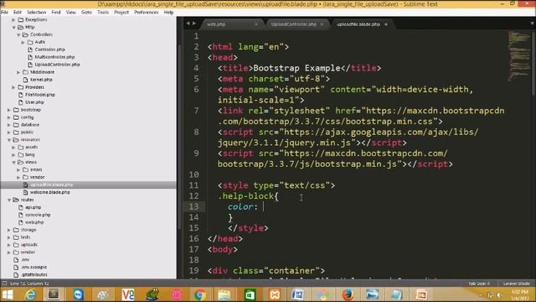Open the .env.example file
Image resolution: width=536 pixels, height=302 pixels.
click(34, 267)
